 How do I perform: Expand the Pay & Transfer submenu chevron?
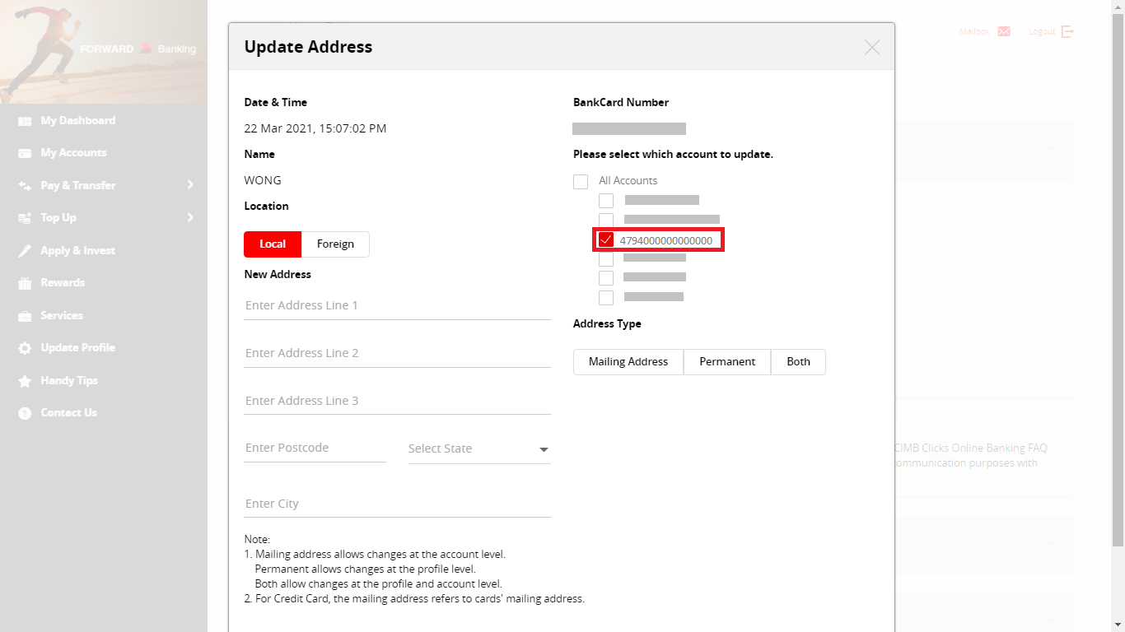pyautogui.click(x=190, y=184)
